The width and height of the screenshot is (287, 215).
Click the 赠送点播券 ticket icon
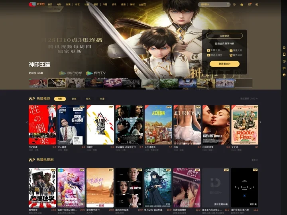click(208, 55)
